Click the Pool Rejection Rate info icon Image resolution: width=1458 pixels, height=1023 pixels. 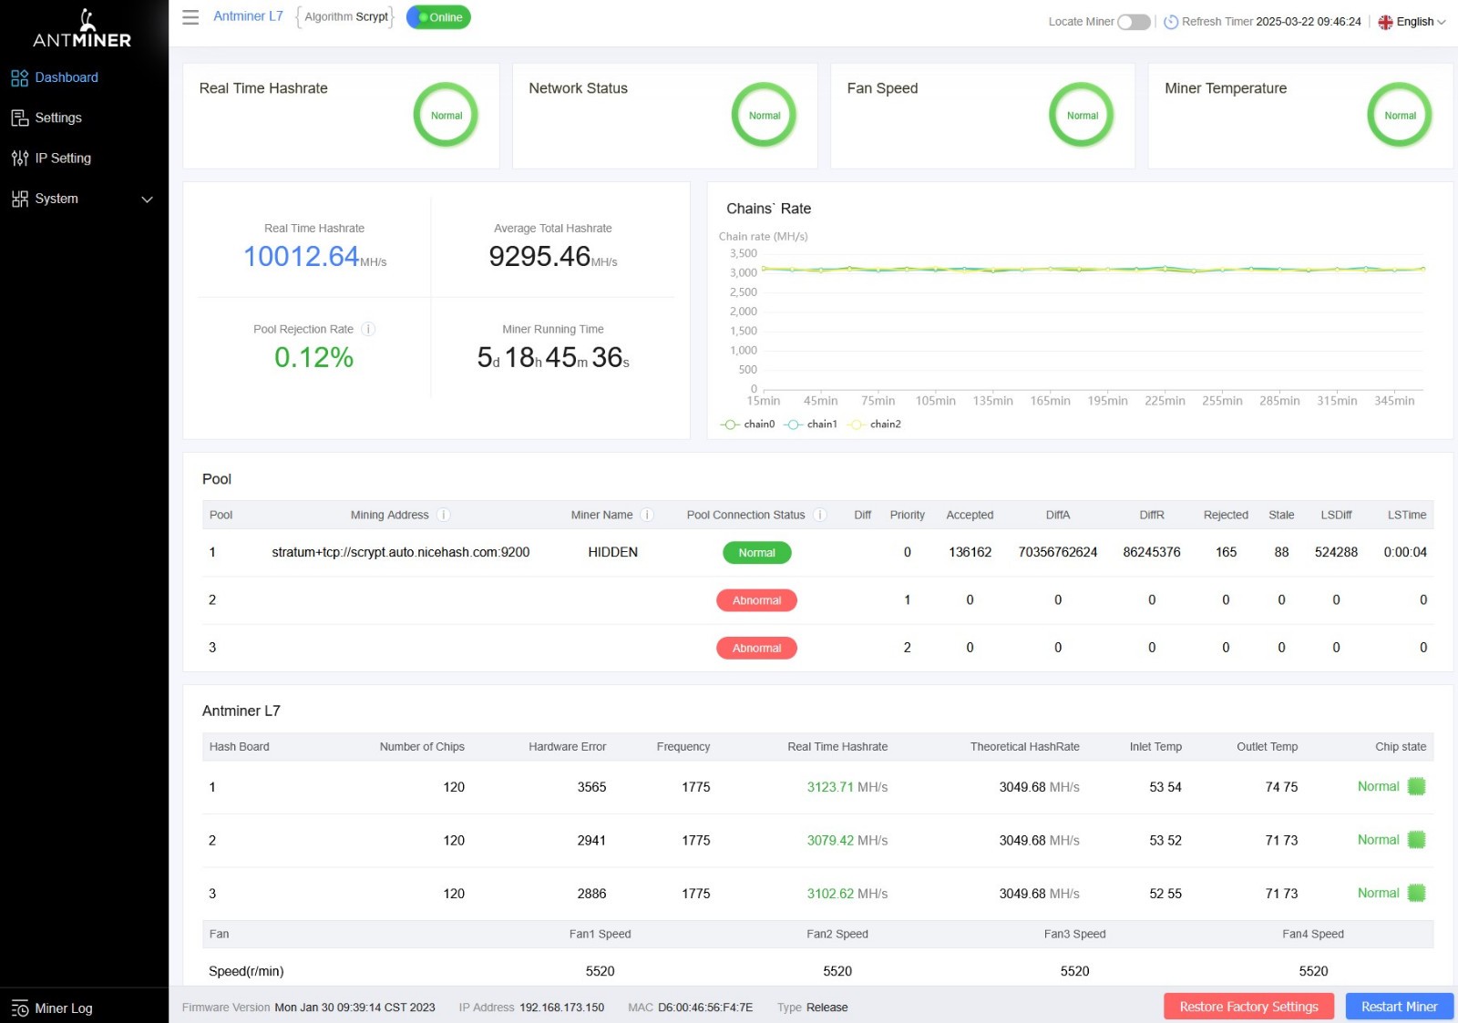368,329
